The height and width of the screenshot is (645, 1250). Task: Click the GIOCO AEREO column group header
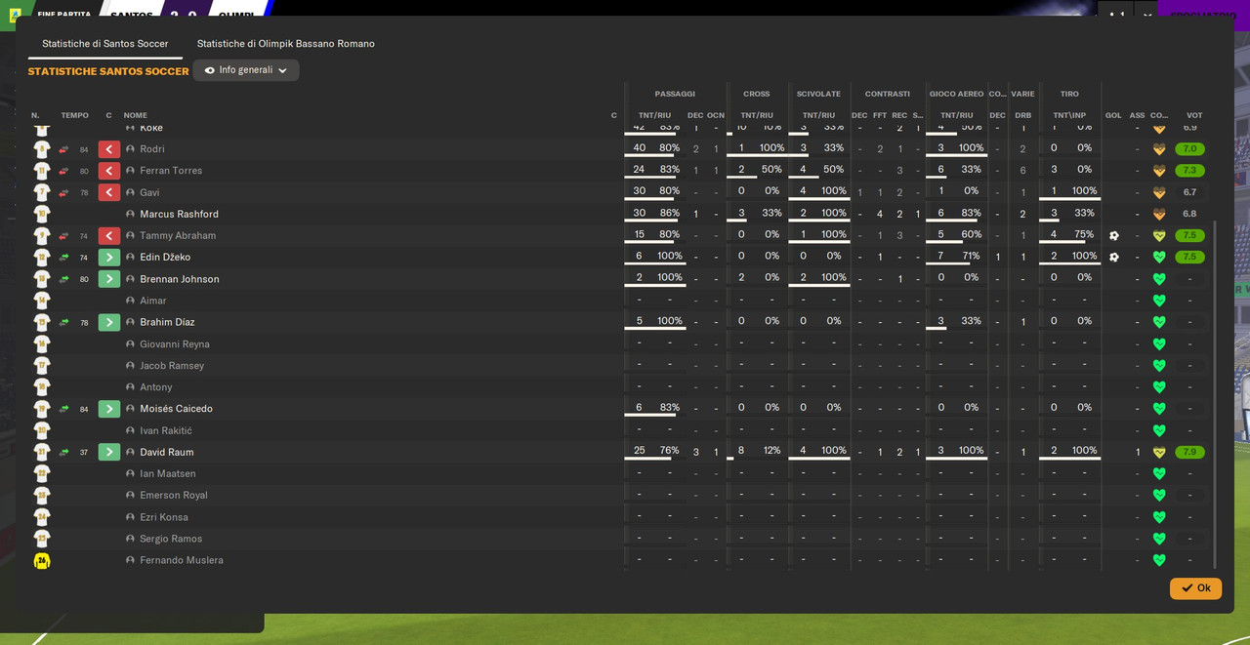(956, 94)
